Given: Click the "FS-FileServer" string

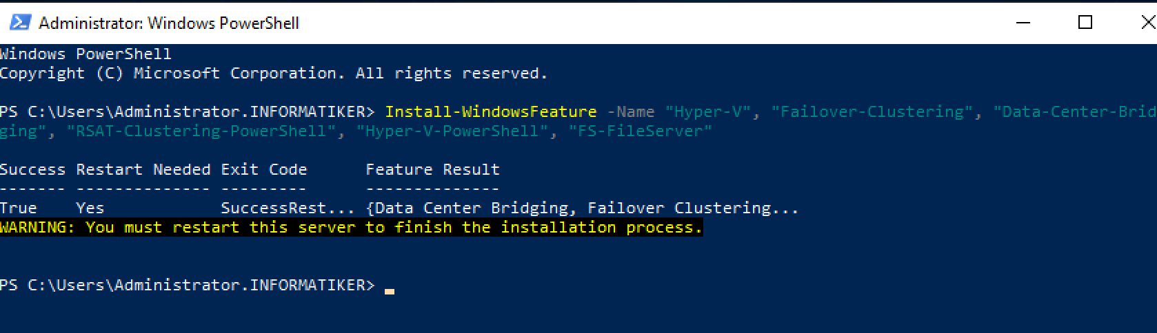Looking at the screenshot, I should tap(641, 131).
